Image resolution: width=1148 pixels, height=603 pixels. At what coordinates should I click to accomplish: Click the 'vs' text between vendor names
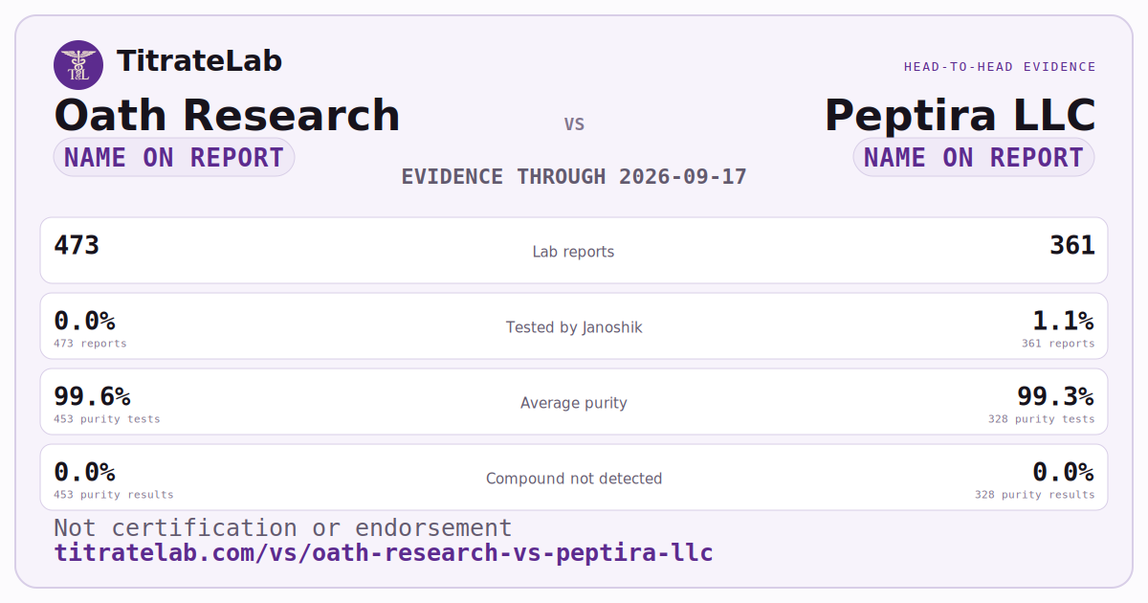(x=574, y=124)
